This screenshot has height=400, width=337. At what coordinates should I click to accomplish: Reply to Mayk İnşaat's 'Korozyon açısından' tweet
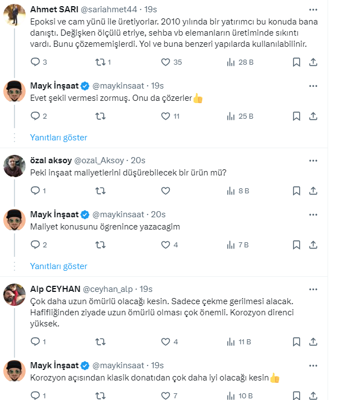pos(35,396)
